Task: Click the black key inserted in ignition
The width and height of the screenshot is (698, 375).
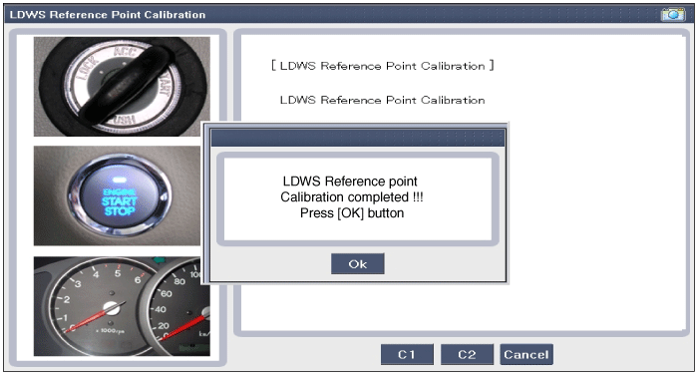Action: (x=127, y=85)
